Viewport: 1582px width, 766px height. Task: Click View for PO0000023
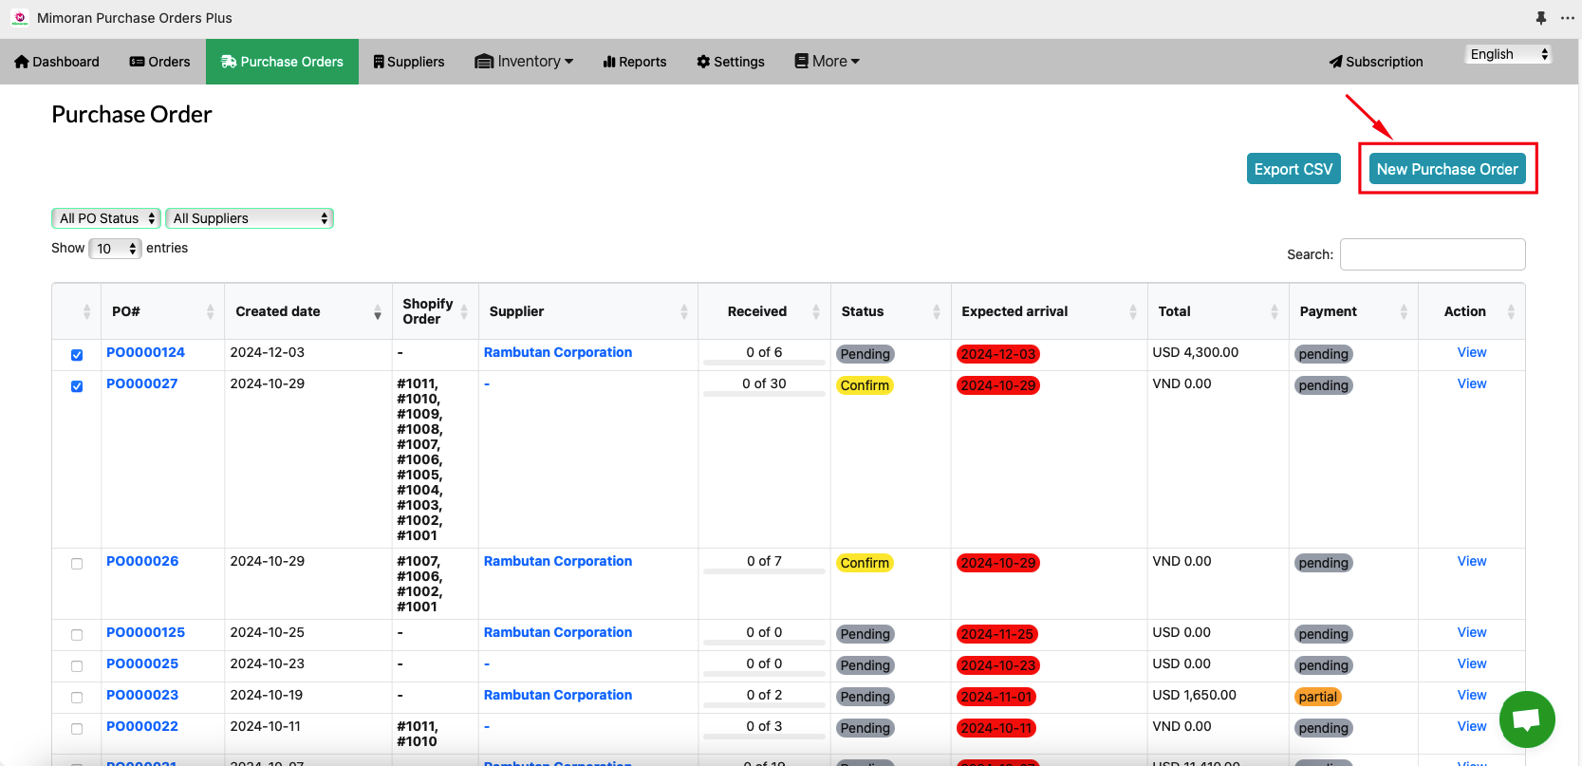point(1472,695)
